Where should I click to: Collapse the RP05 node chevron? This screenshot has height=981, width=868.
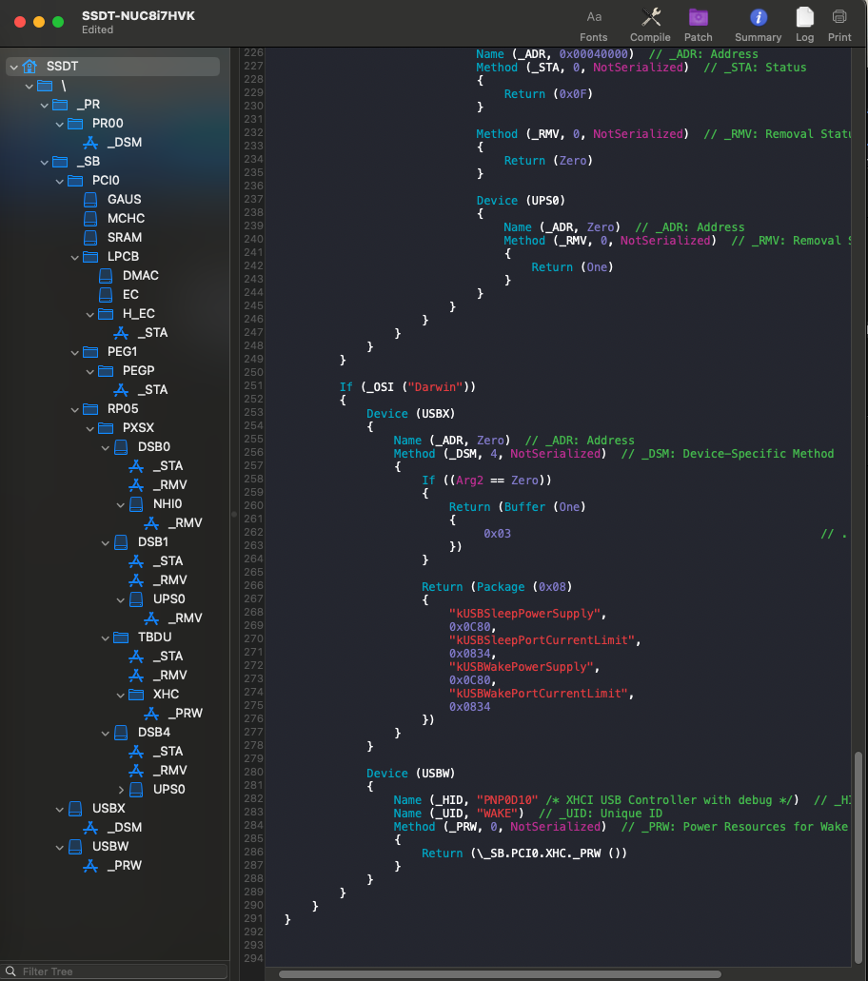[75, 409]
